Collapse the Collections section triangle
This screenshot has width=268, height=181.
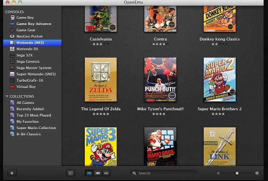[x=7, y=97]
